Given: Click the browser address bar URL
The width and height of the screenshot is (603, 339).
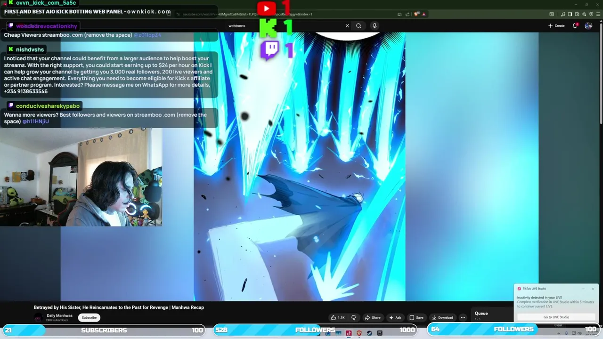Looking at the screenshot, I should 247,14.
